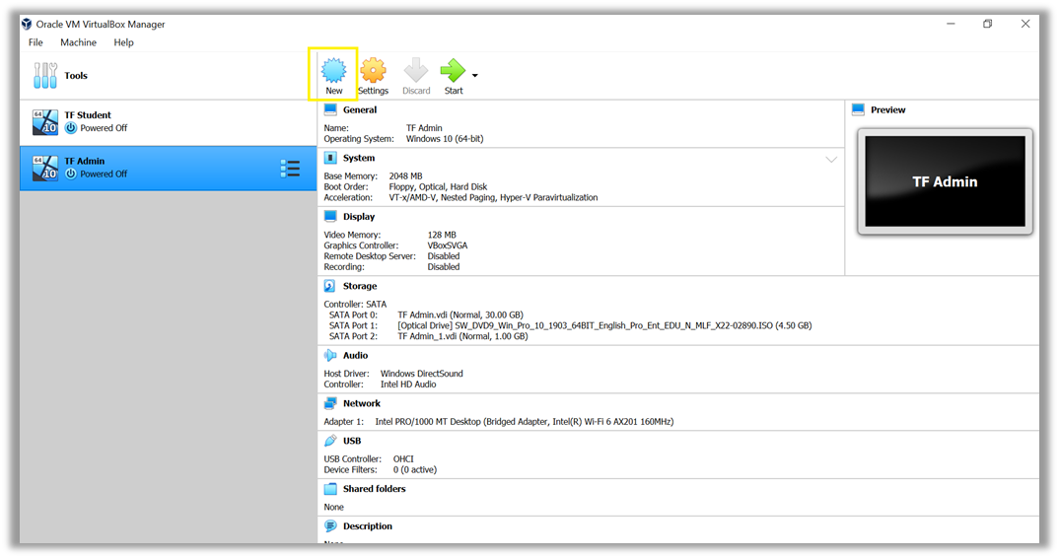Click the boot order Floppy, Optical value
The height and width of the screenshot is (558, 1059).
click(x=438, y=186)
